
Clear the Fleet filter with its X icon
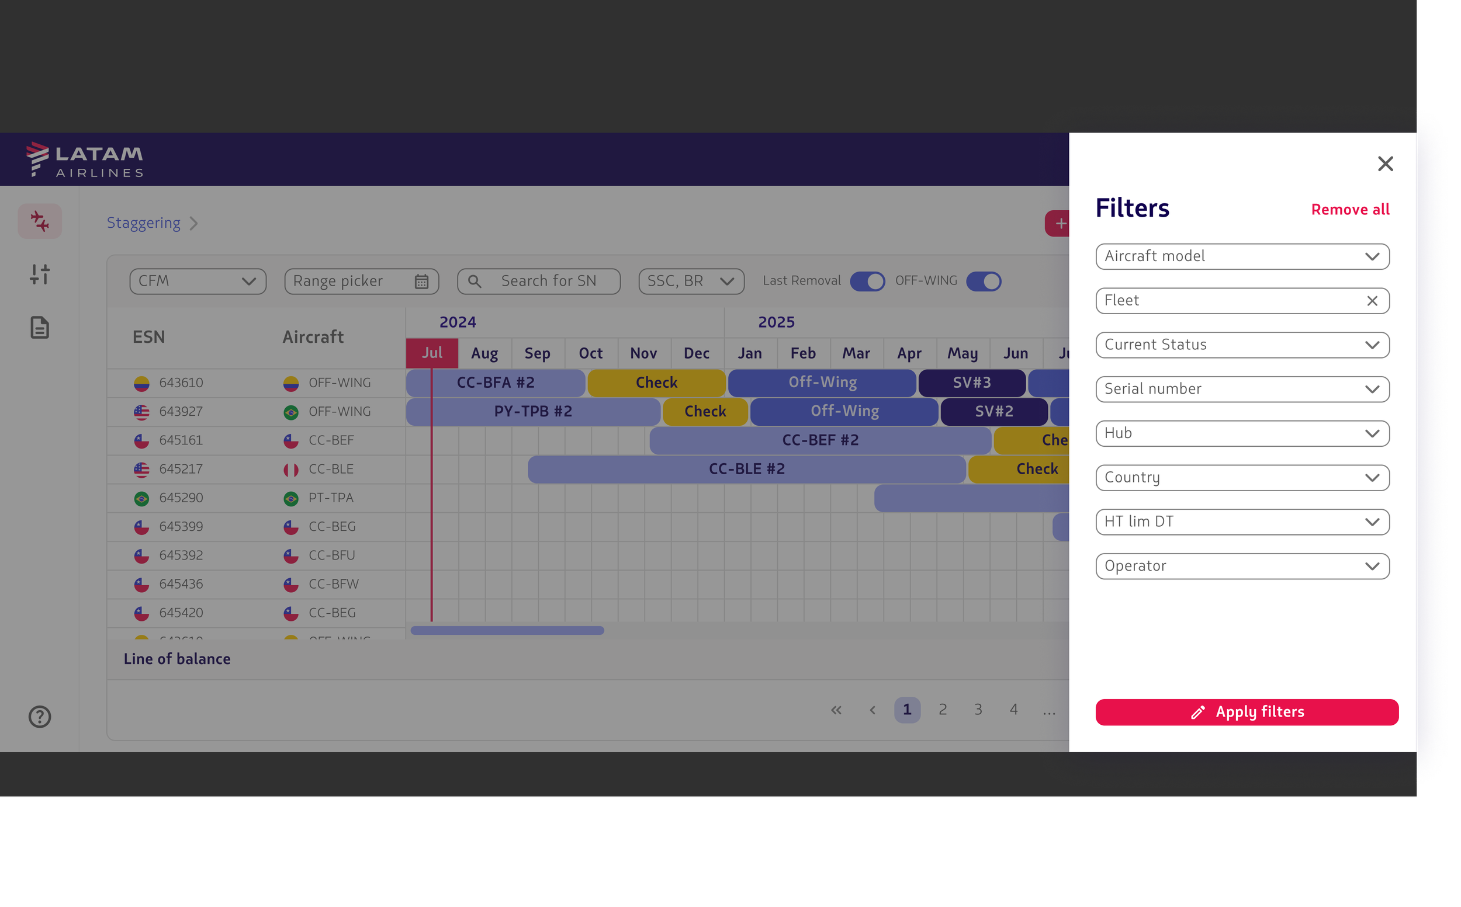click(x=1372, y=301)
